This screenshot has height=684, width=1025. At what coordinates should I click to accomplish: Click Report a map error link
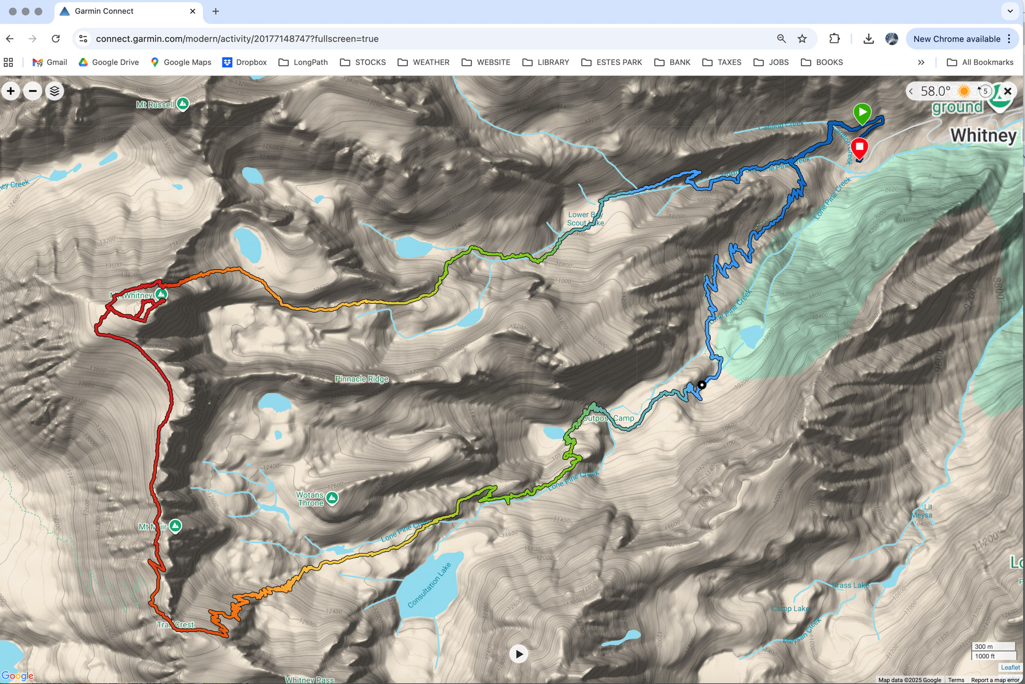tap(995, 680)
